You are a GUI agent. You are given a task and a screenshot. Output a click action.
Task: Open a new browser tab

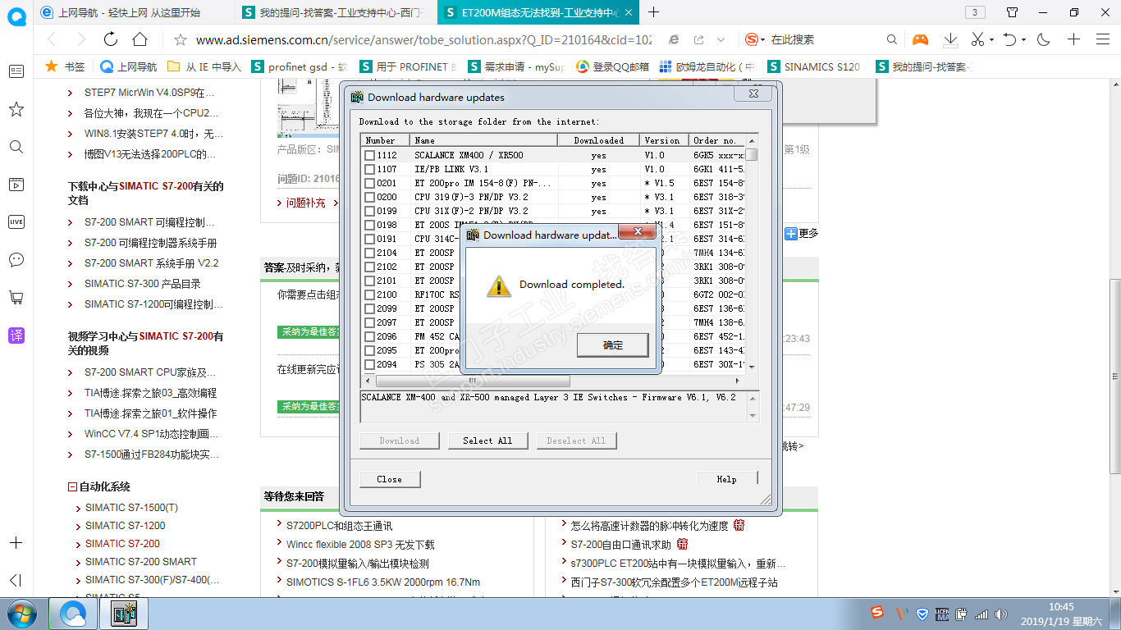pyautogui.click(x=654, y=12)
